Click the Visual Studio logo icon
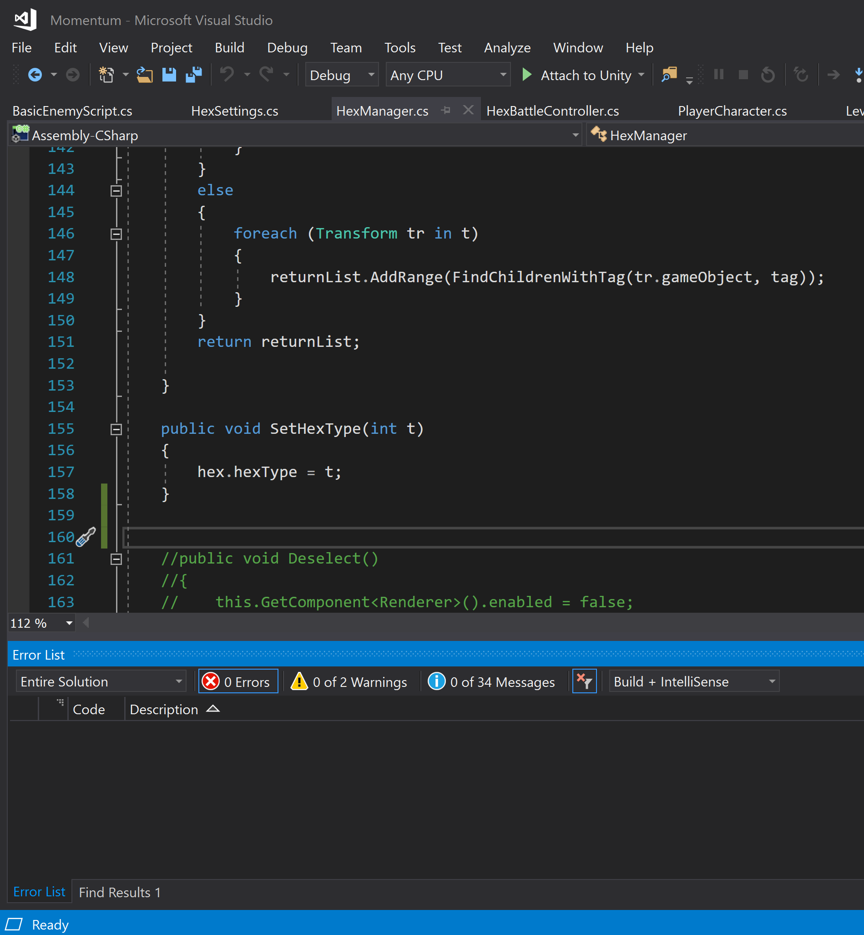864x935 pixels. click(25, 20)
